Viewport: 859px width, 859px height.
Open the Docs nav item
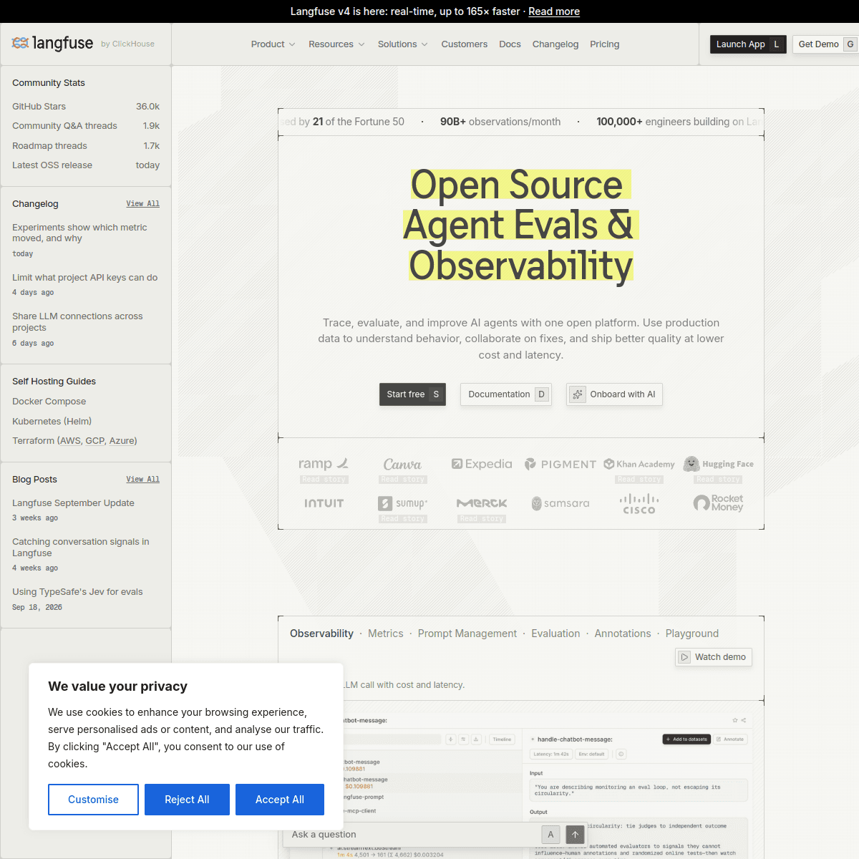click(510, 44)
